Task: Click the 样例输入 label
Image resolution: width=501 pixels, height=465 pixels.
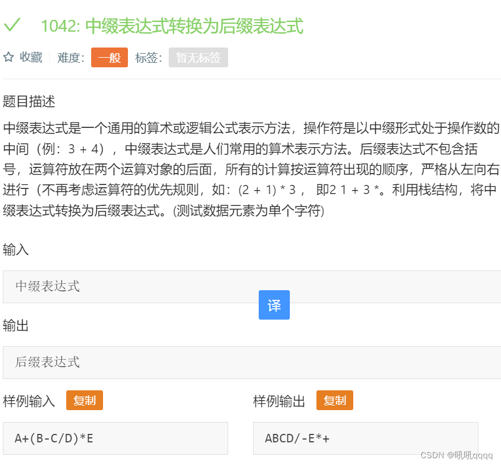Action: pos(29,401)
